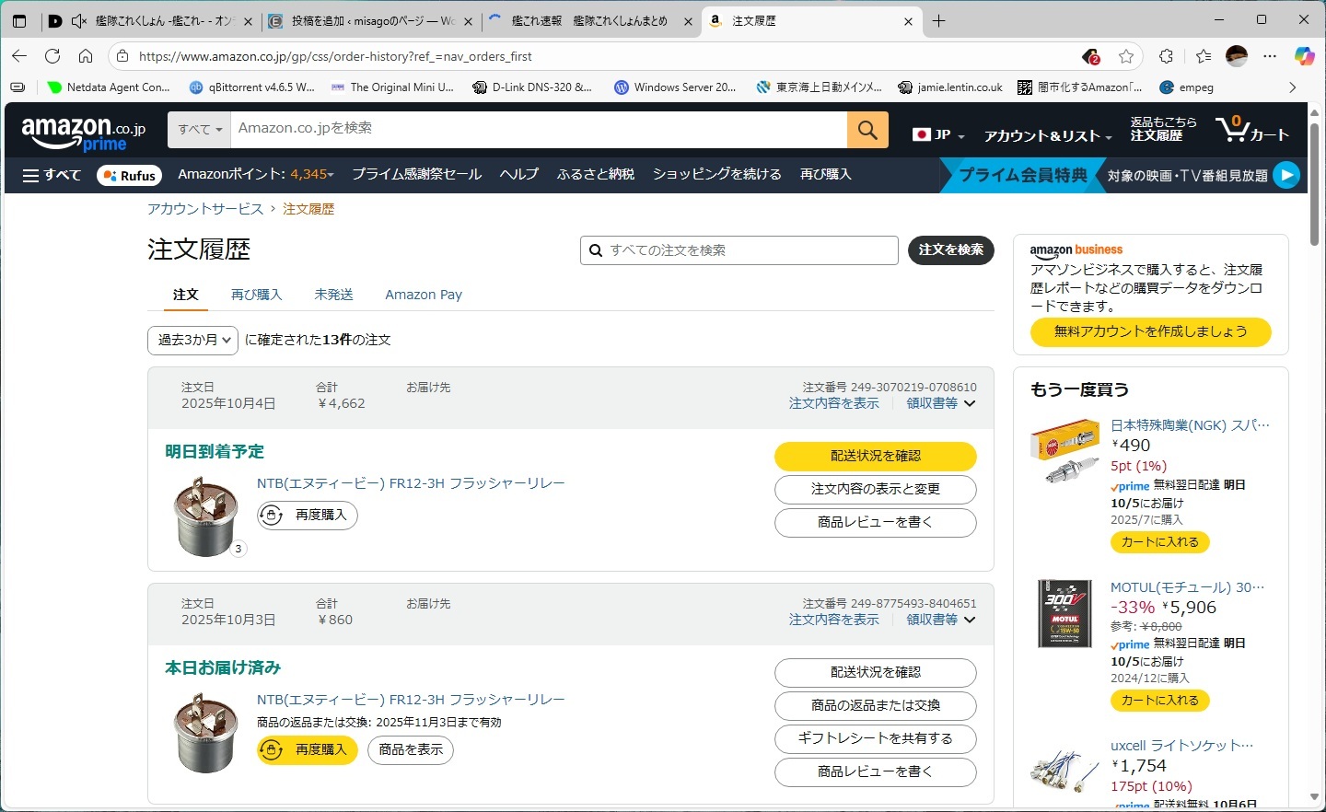Add this page to favorites star
Image resolution: width=1326 pixels, height=812 pixels.
click(1125, 56)
